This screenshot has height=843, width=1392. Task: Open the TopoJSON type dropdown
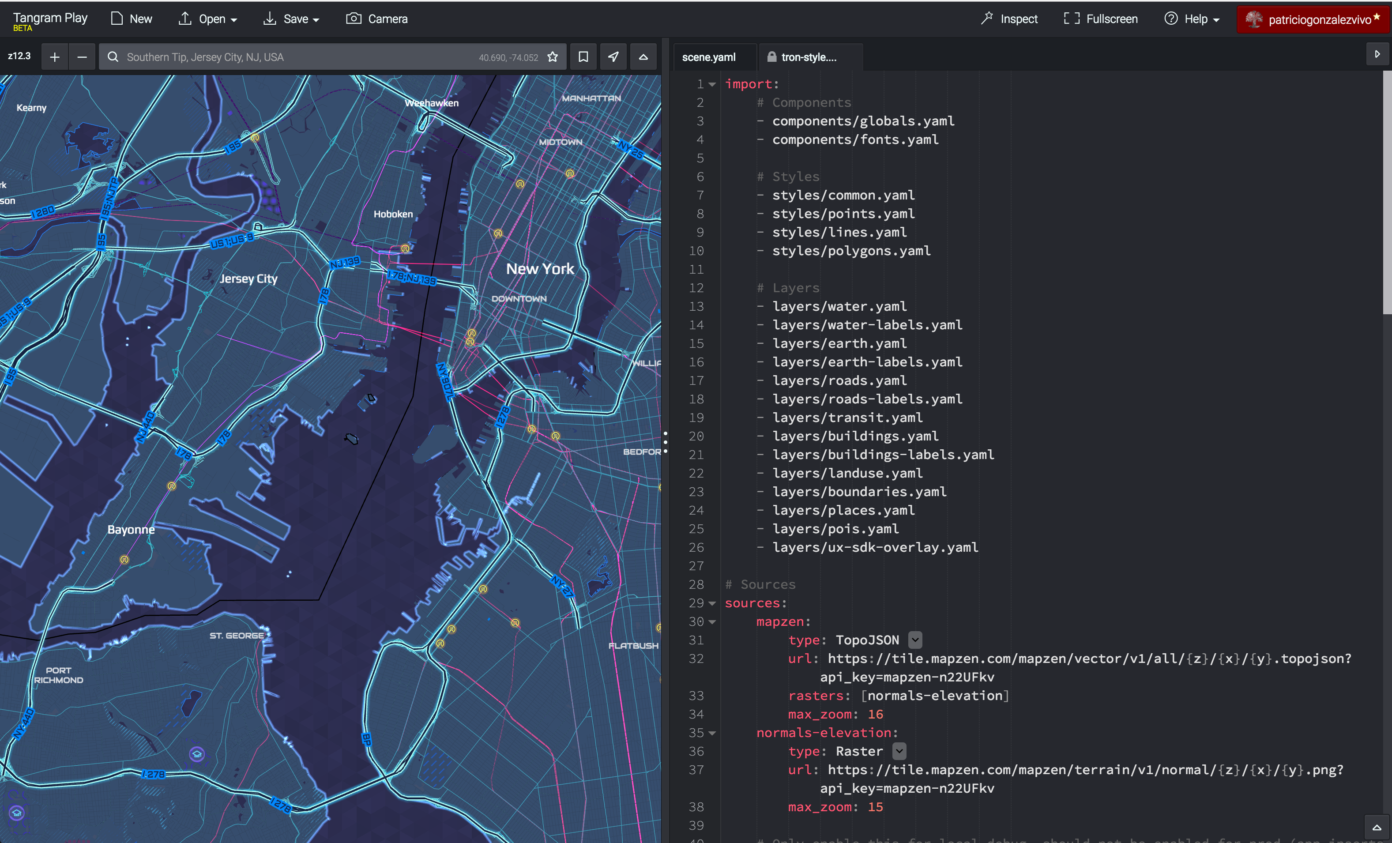915,640
